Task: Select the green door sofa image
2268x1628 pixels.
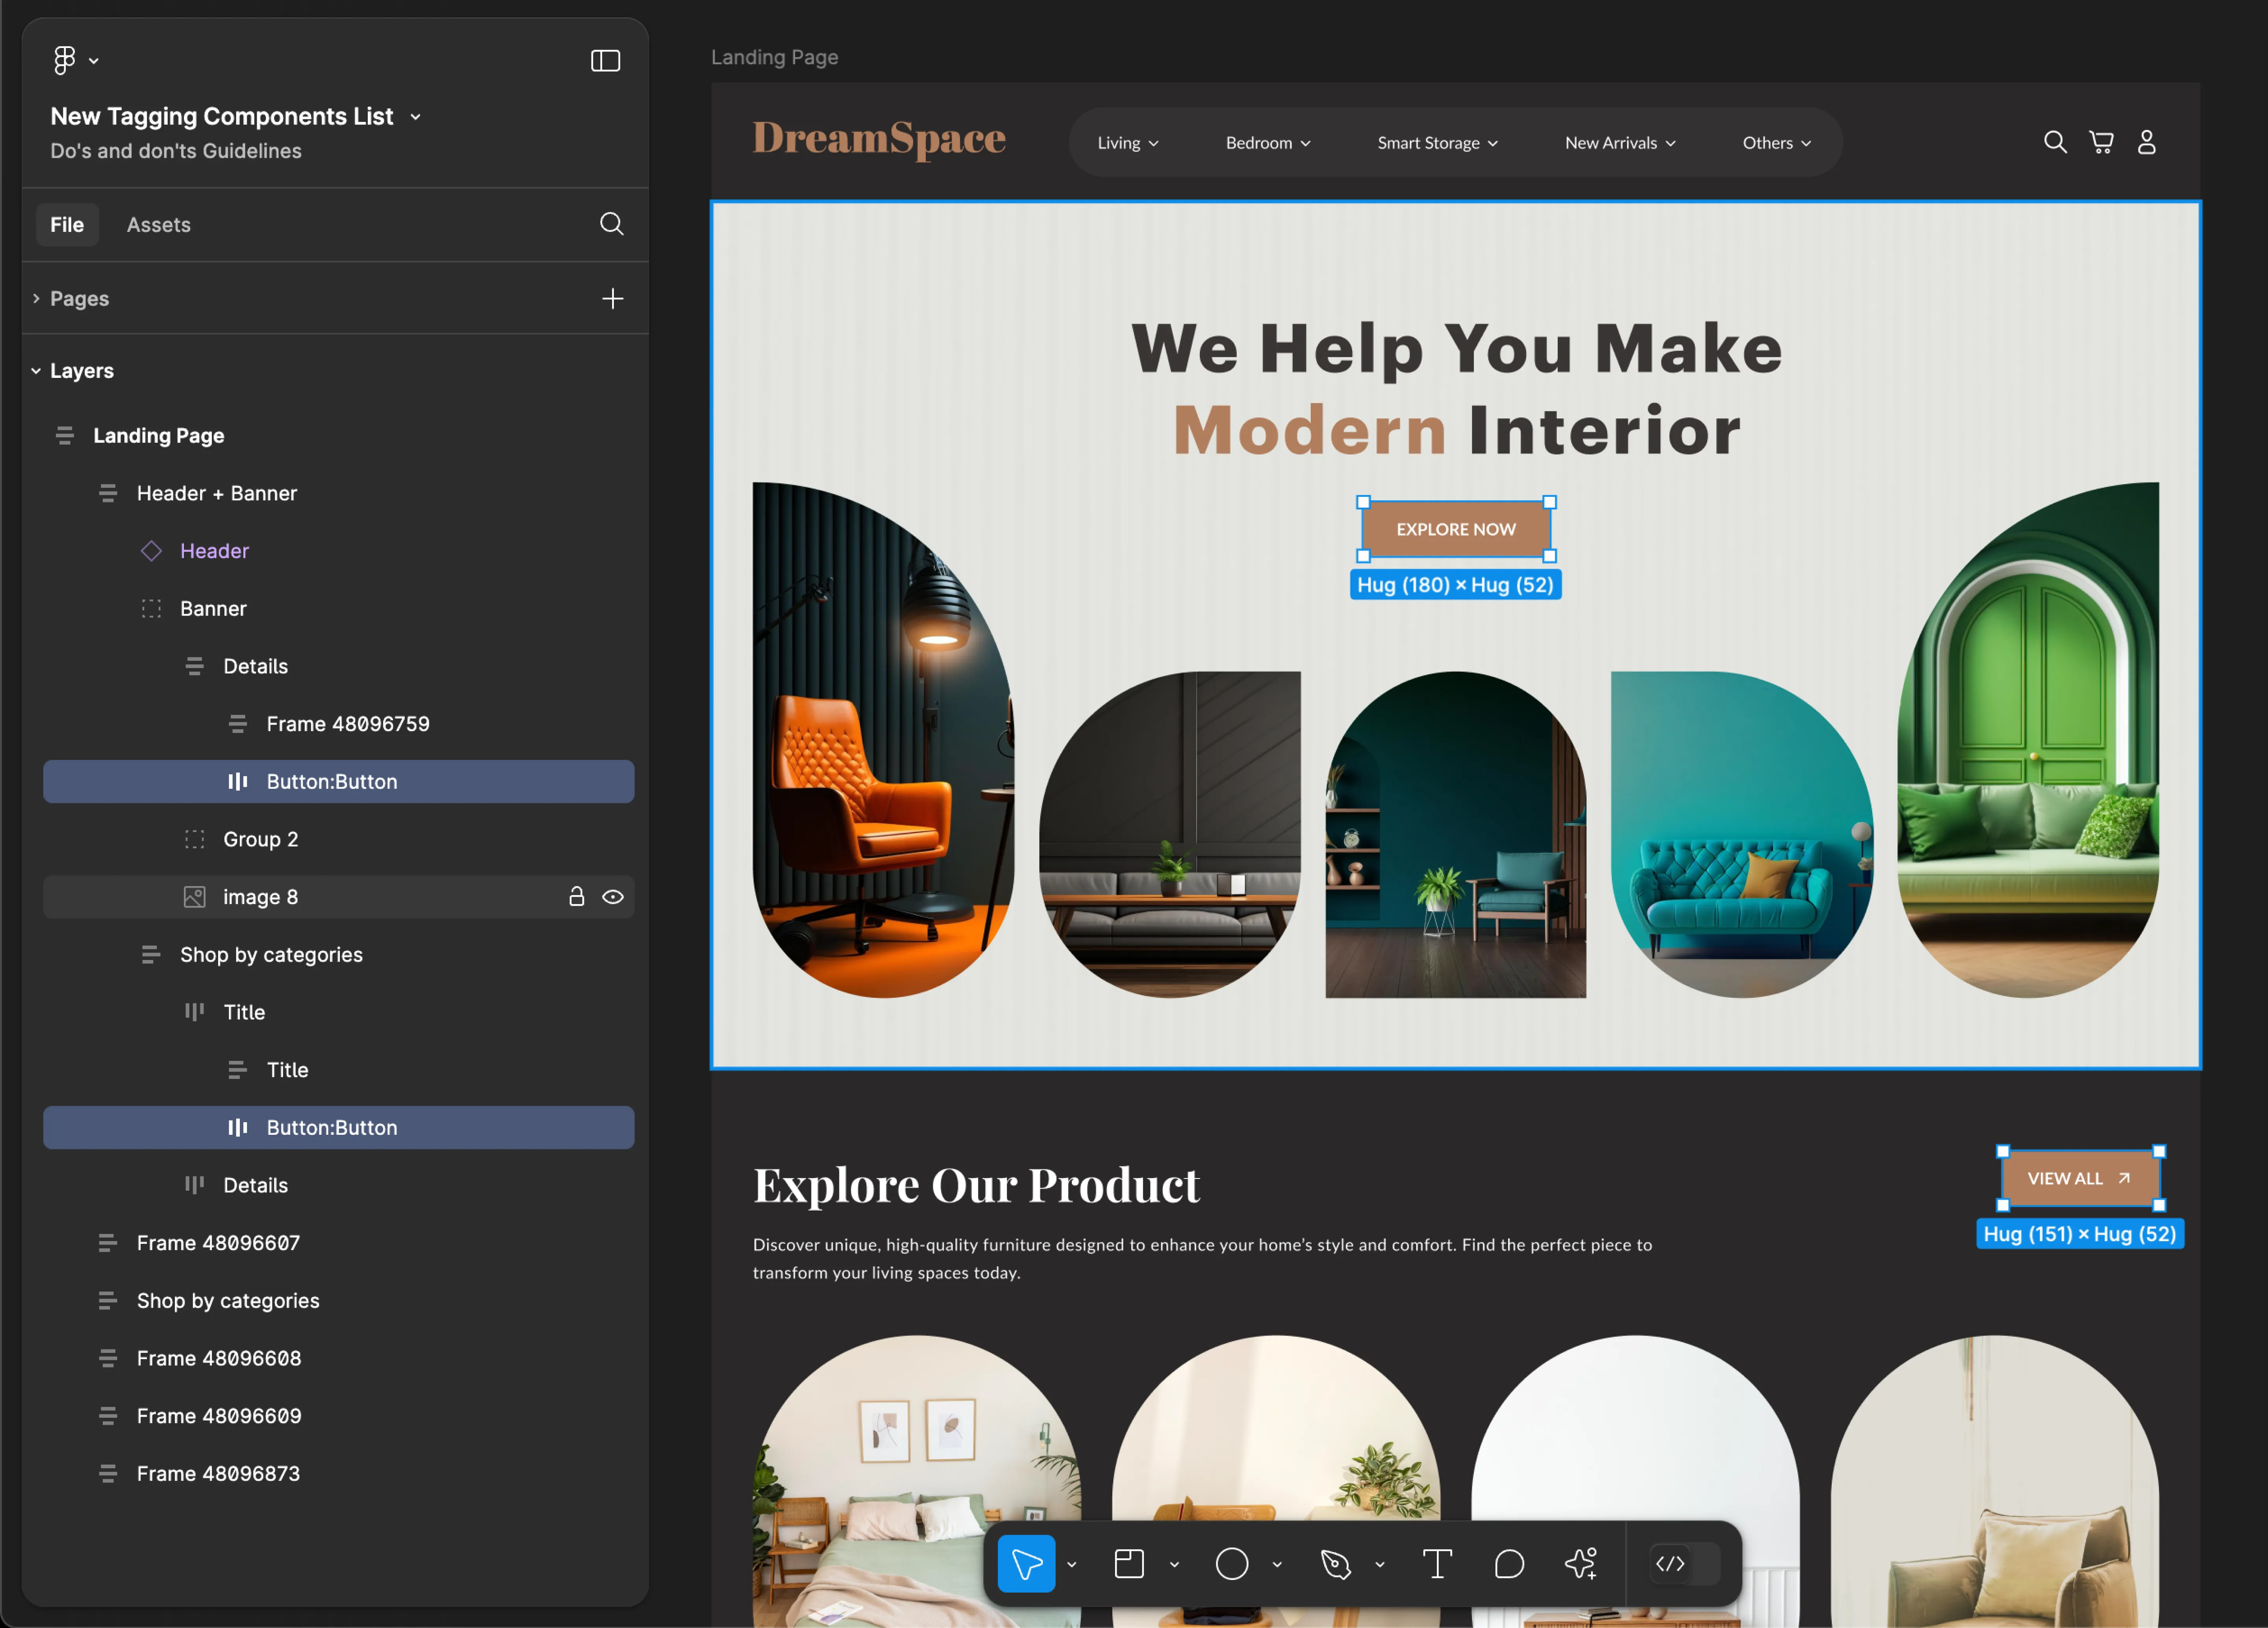Action: [x=2028, y=740]
